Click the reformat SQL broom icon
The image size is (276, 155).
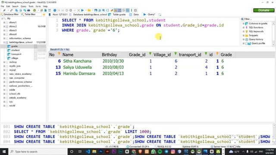[x=112, y=10]
